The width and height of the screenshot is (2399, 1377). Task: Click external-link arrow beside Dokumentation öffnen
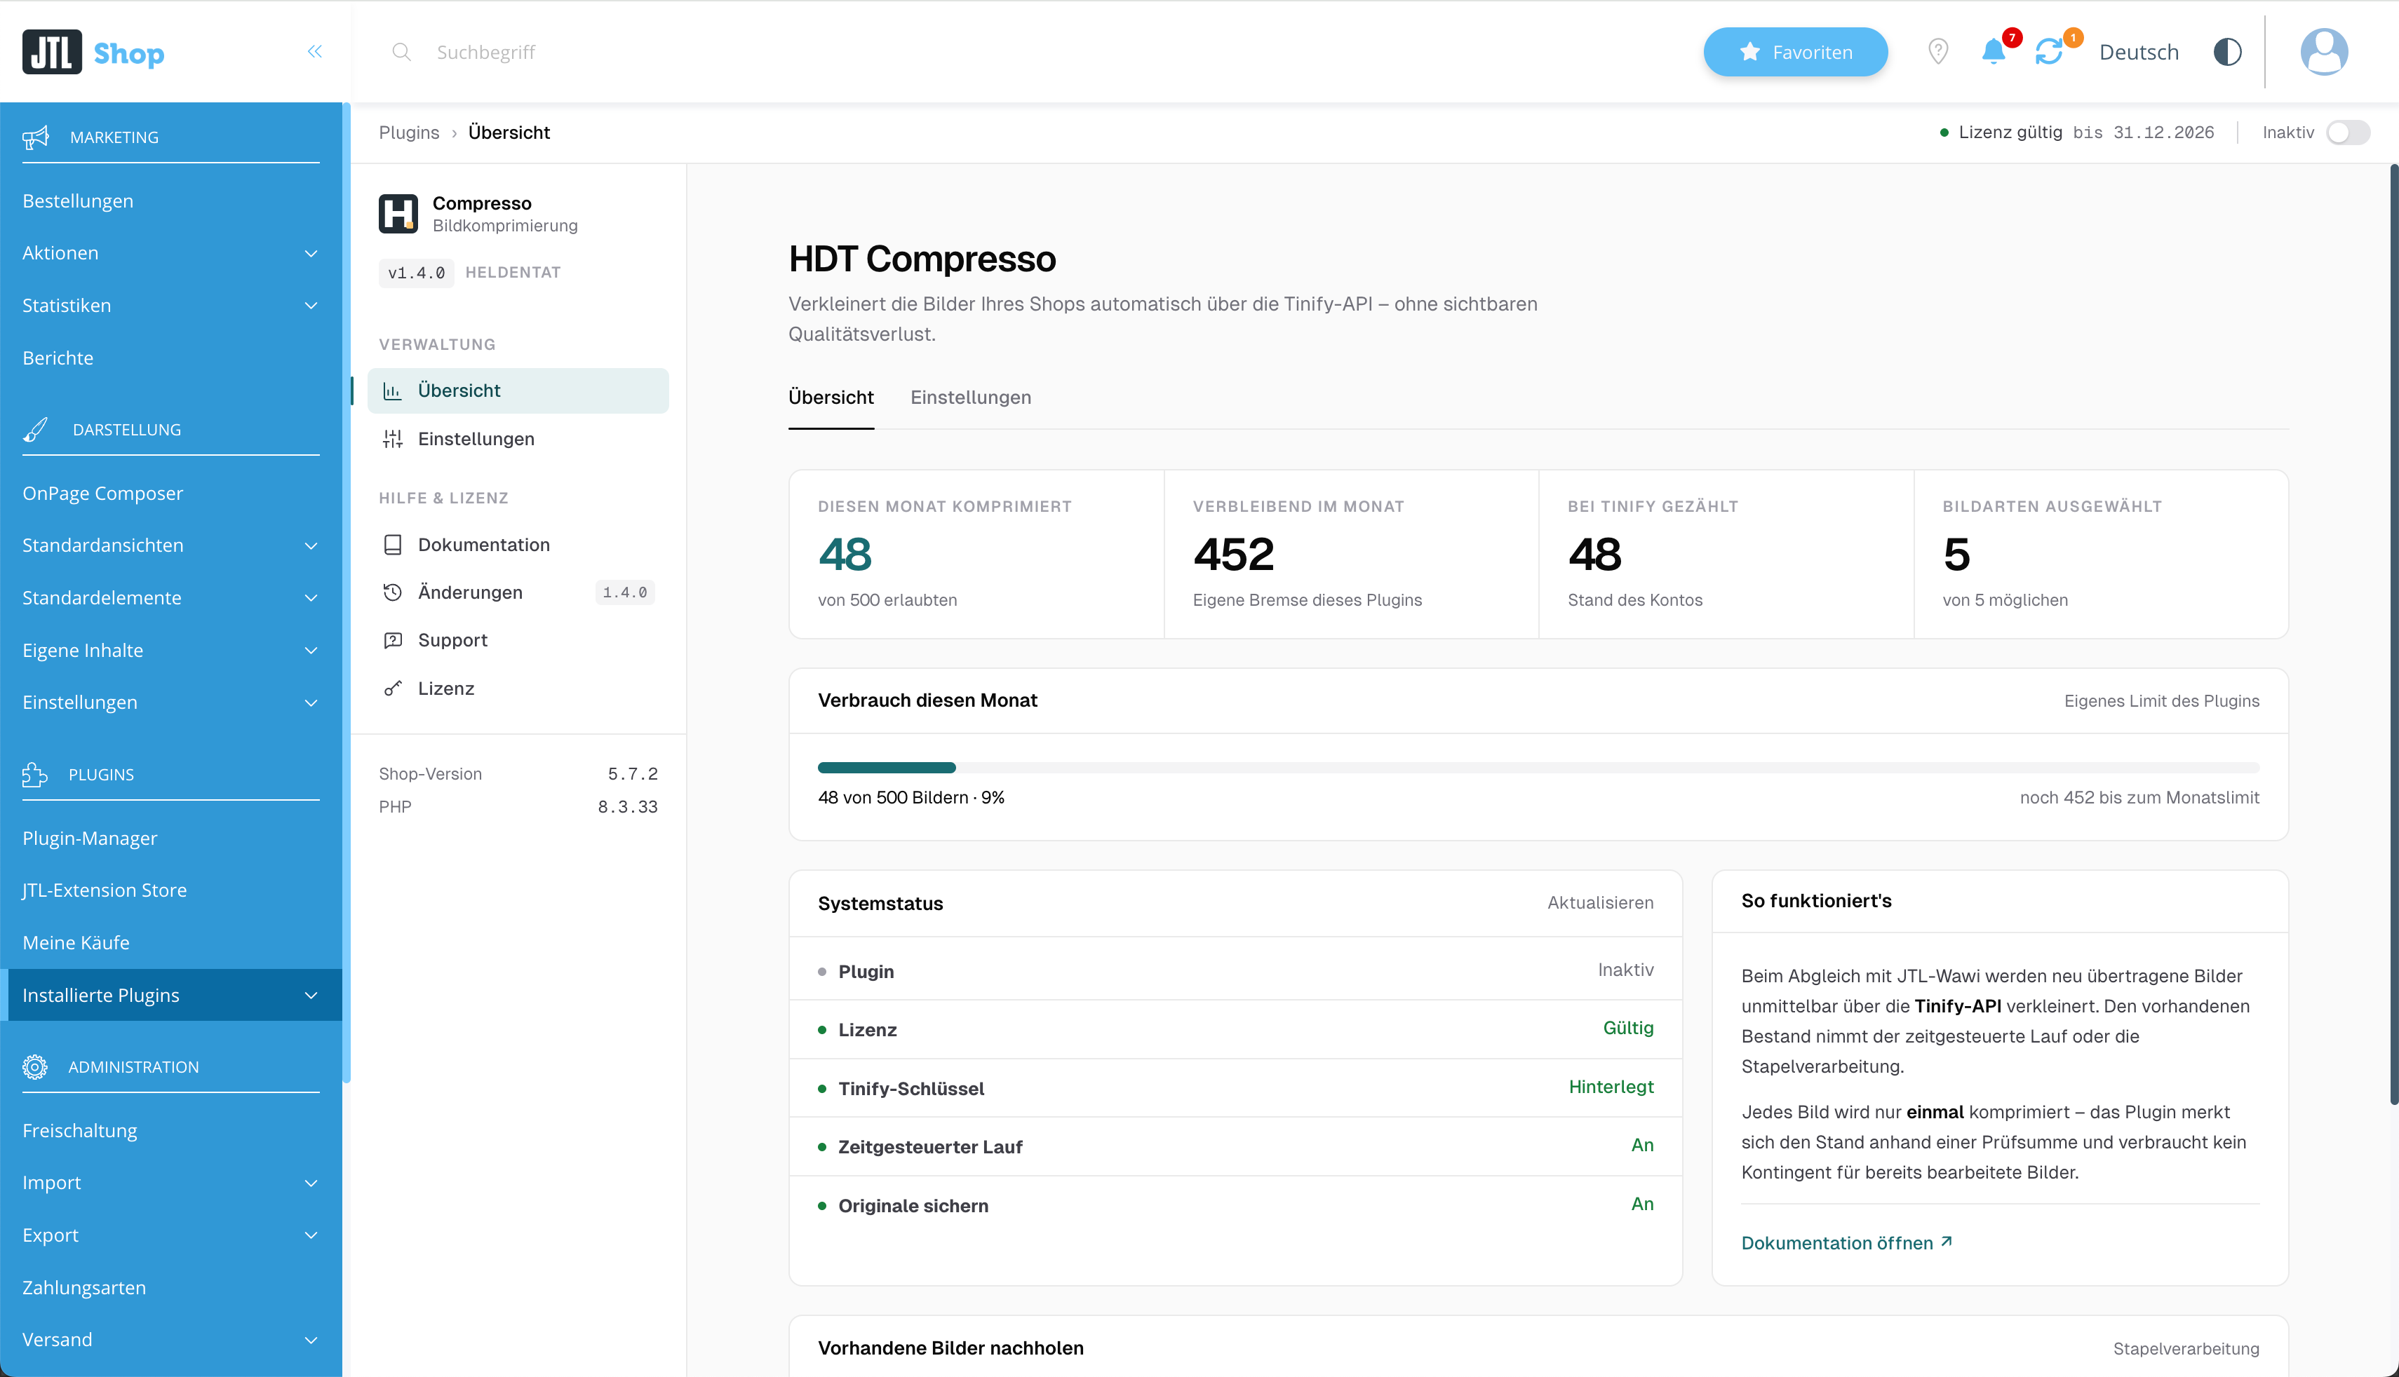coord(1946,1242)
